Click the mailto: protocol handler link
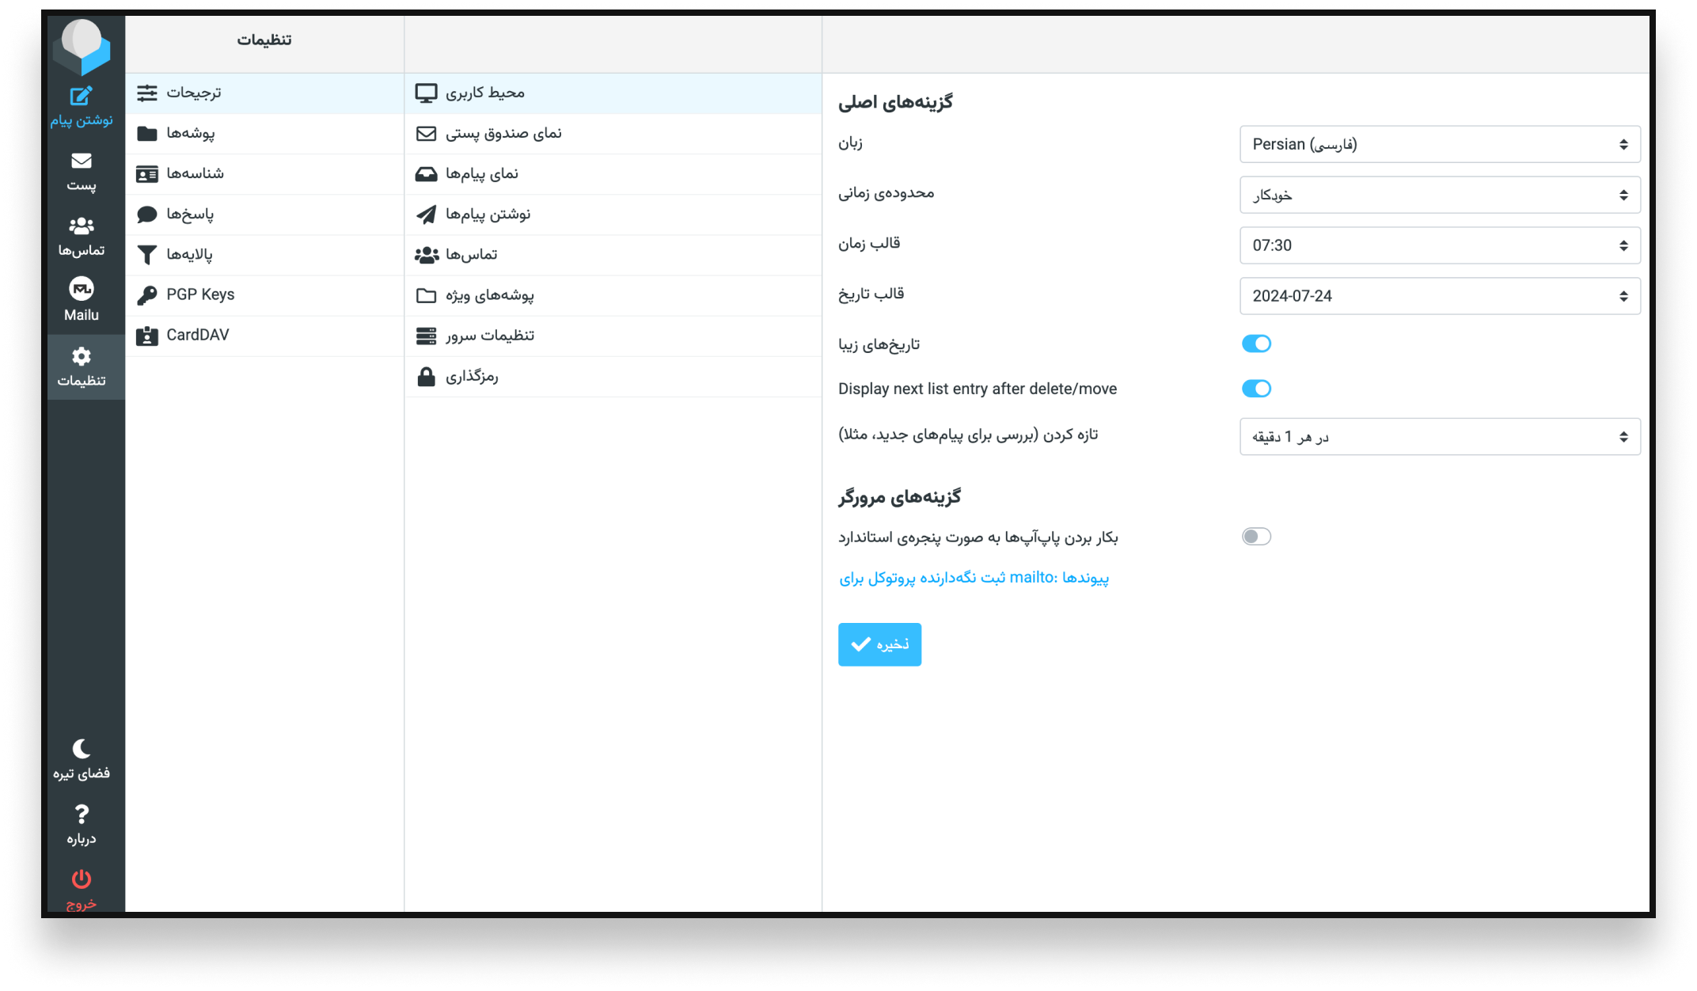 coord(974,578)
